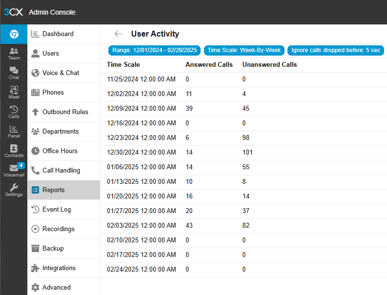Screen dimensions: 387x295
Task: Open the Chat icon in sidebar
Action: (14, 73)
